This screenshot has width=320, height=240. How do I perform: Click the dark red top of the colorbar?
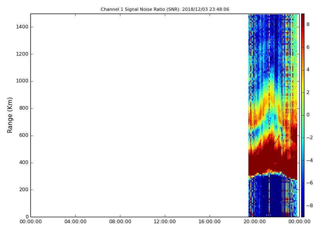tap(303, 18)
